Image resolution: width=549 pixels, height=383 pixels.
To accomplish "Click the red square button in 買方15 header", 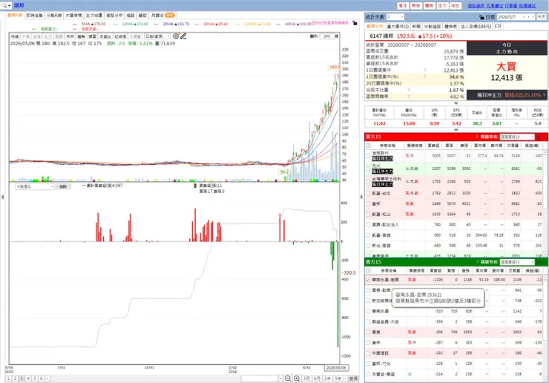I will click(538, 137).
